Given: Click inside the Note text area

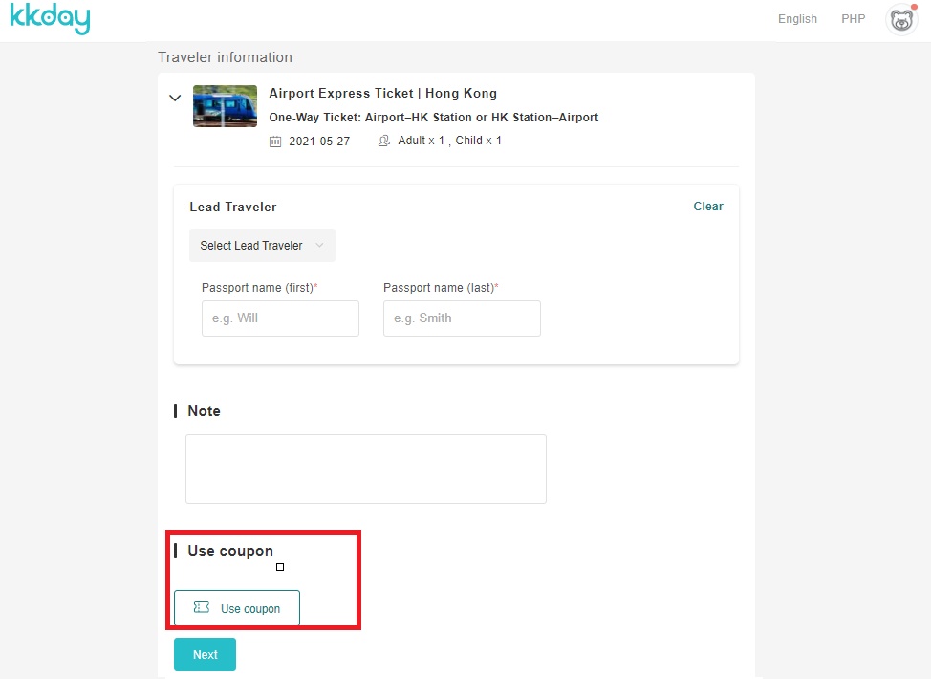Looking at the screenshot, I should tap(365, 469).
